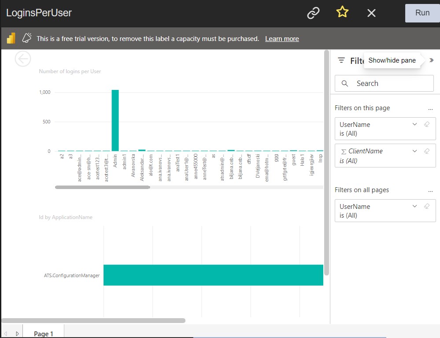This screenshot has width=440, height=338.
Task: Click the Admin bar in logins chart
Action: coord(115,120)
